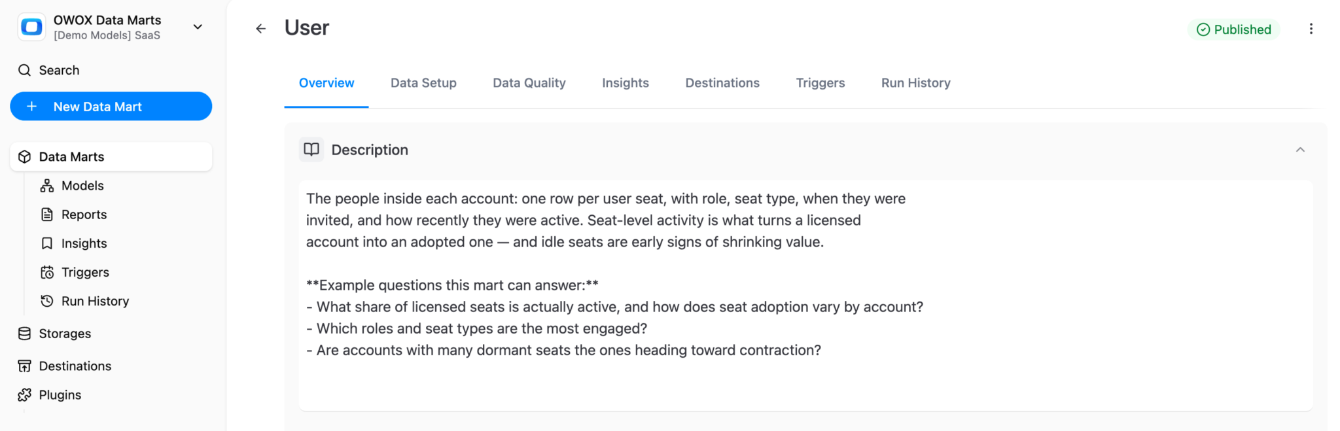Click into the Description text area
Image resolution: width=1340 pixels, height=431 pixels.
pyautogui.click(x=805, y=296)
